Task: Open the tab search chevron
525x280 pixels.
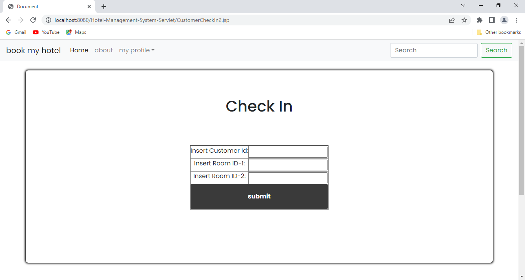Action: (x=463, y=5)
